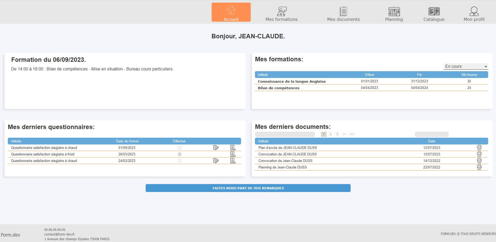Open Mon profil via the person icon
The image size is (496, 242).
pyautogui.click(x=474, y=12)
